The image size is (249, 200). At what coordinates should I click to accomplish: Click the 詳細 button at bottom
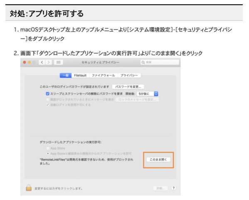tap(161, 188)
